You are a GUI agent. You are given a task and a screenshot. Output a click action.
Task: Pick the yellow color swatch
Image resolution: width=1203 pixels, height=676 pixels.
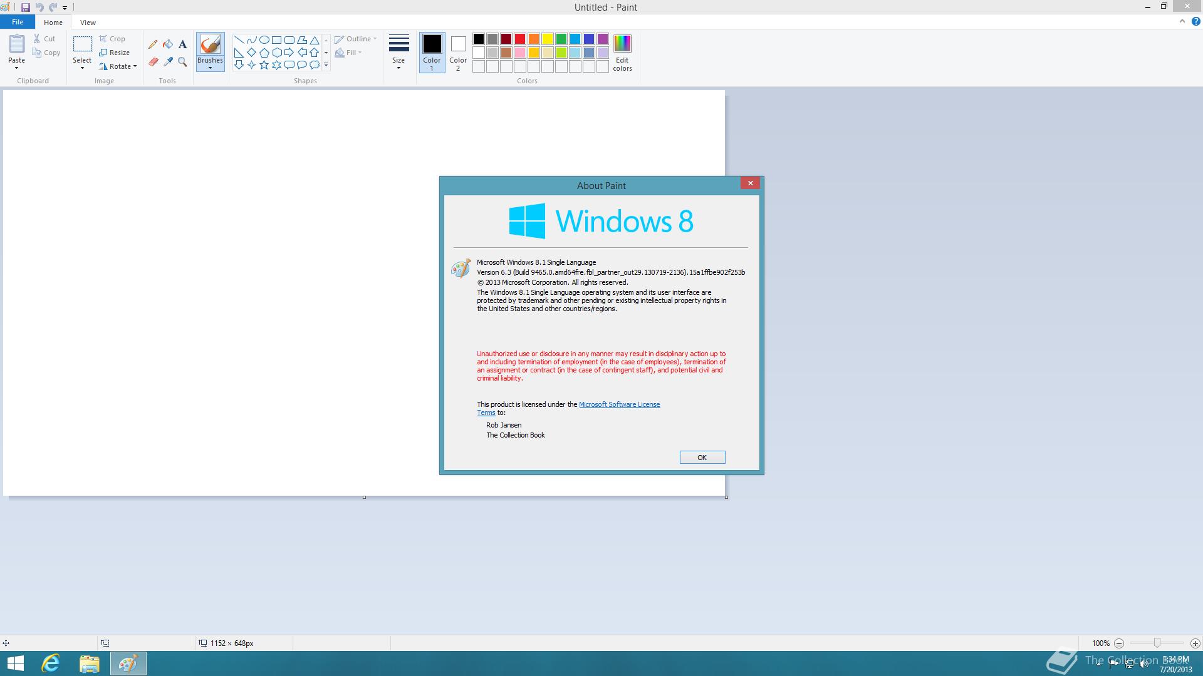coord(548,39)
